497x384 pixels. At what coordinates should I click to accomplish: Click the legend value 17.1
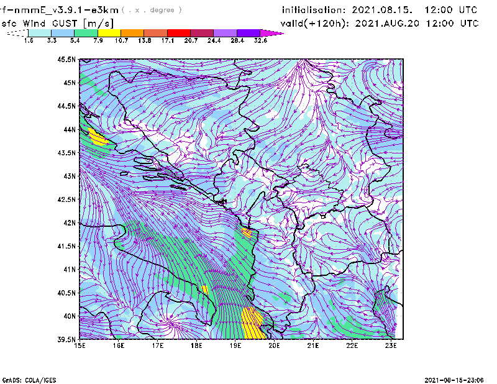coord(168,40)
